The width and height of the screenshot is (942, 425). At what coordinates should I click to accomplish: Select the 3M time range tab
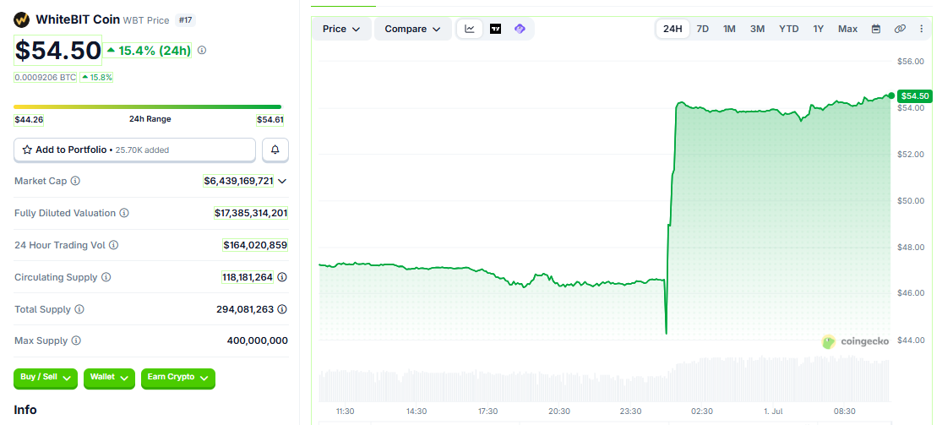point(758,29)
